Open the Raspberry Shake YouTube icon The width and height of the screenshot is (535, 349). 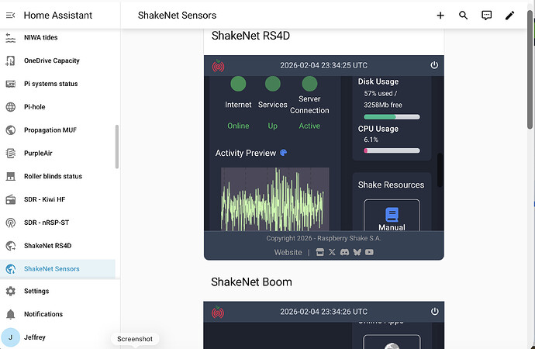click(369, 252)
